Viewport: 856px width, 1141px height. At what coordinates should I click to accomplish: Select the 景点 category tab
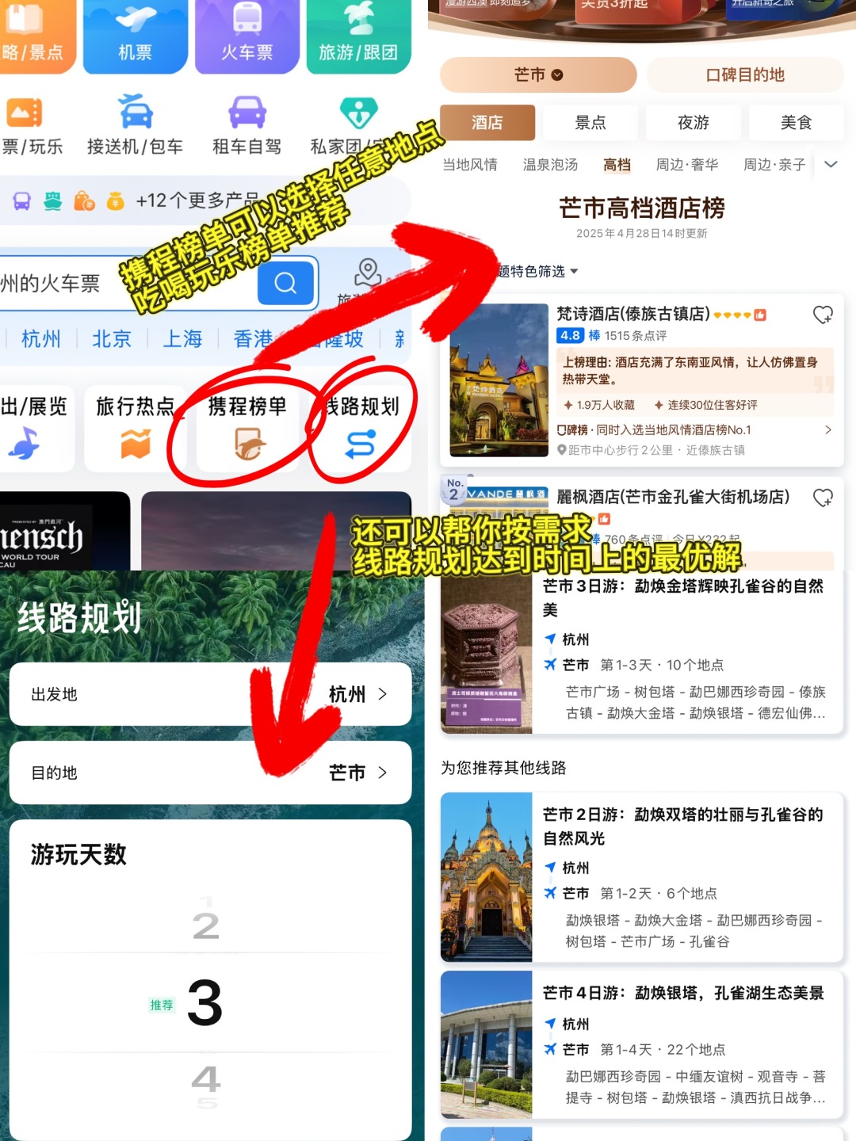click(x=590, y=122)
